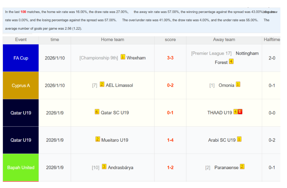This screenshot has width=287, height=188.
Task: Click AEL Limassol's yellow card icon
Action: pyautogui.click(x=102, y=84)
